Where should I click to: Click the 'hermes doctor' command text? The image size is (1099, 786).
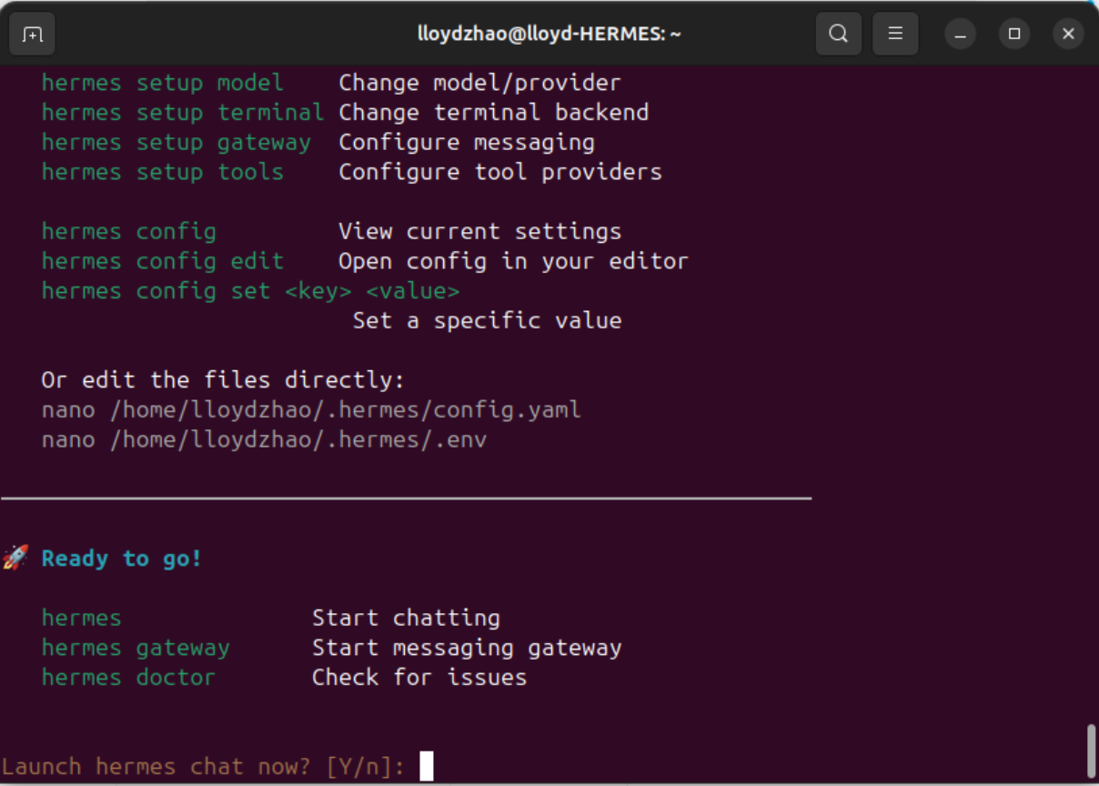click(x=128, y=678)
